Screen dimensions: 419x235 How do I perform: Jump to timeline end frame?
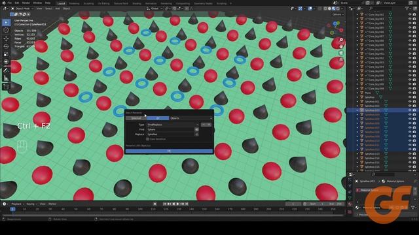187,204
